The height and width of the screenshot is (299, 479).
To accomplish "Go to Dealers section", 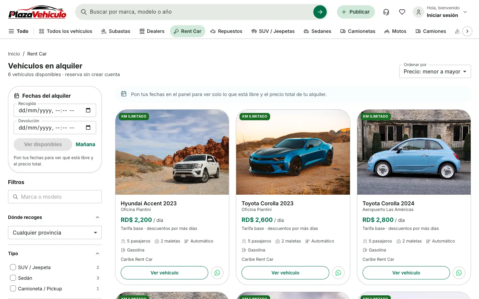I will pyautogui.click(x=152, y=31).
